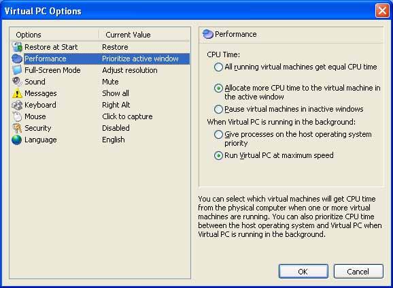Image resolution: width=393 pixels, height=288 pixels.
Task: Click the Cancel button
Action: click(x=358, y=272)
